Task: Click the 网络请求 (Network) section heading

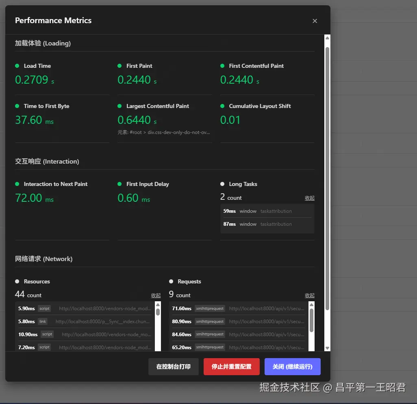Action: point(43,259)
